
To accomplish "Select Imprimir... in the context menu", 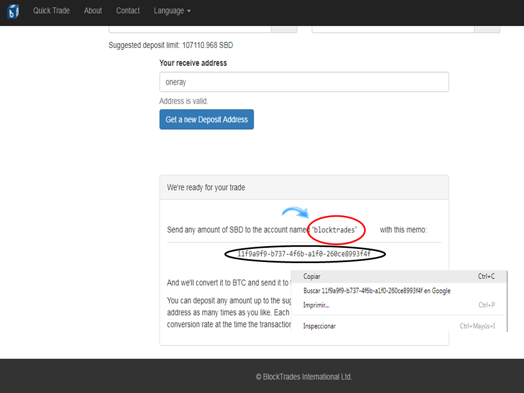I will pos(399,305).
